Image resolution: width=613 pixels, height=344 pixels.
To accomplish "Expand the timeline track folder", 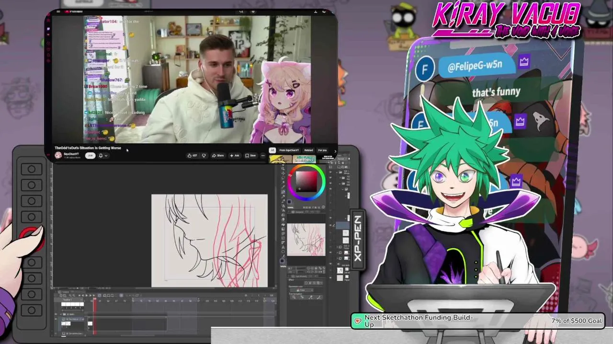I will (x=61, y=314).
